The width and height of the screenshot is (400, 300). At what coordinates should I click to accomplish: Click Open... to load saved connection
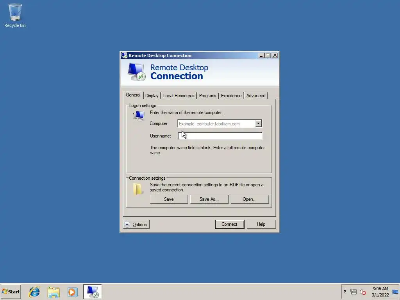pos(250,199)
